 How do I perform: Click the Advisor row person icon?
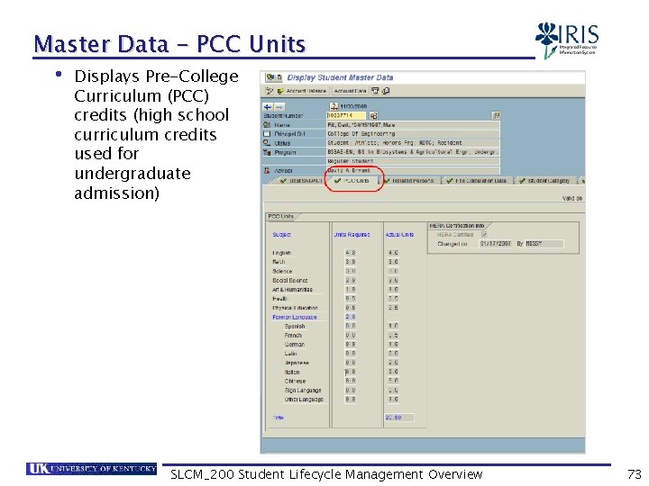click(267, 170)
